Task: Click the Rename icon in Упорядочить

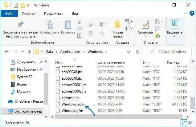Action: (101, 33)
